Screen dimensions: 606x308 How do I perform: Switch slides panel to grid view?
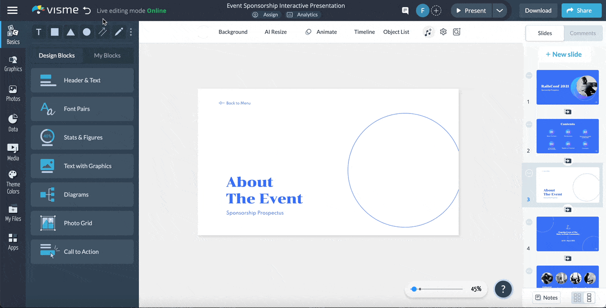click(577, 297)
